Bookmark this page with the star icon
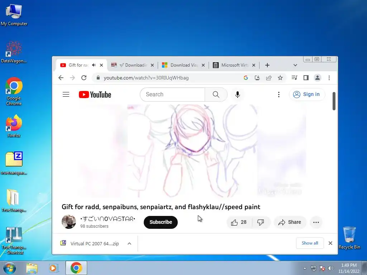 (280, 78)
